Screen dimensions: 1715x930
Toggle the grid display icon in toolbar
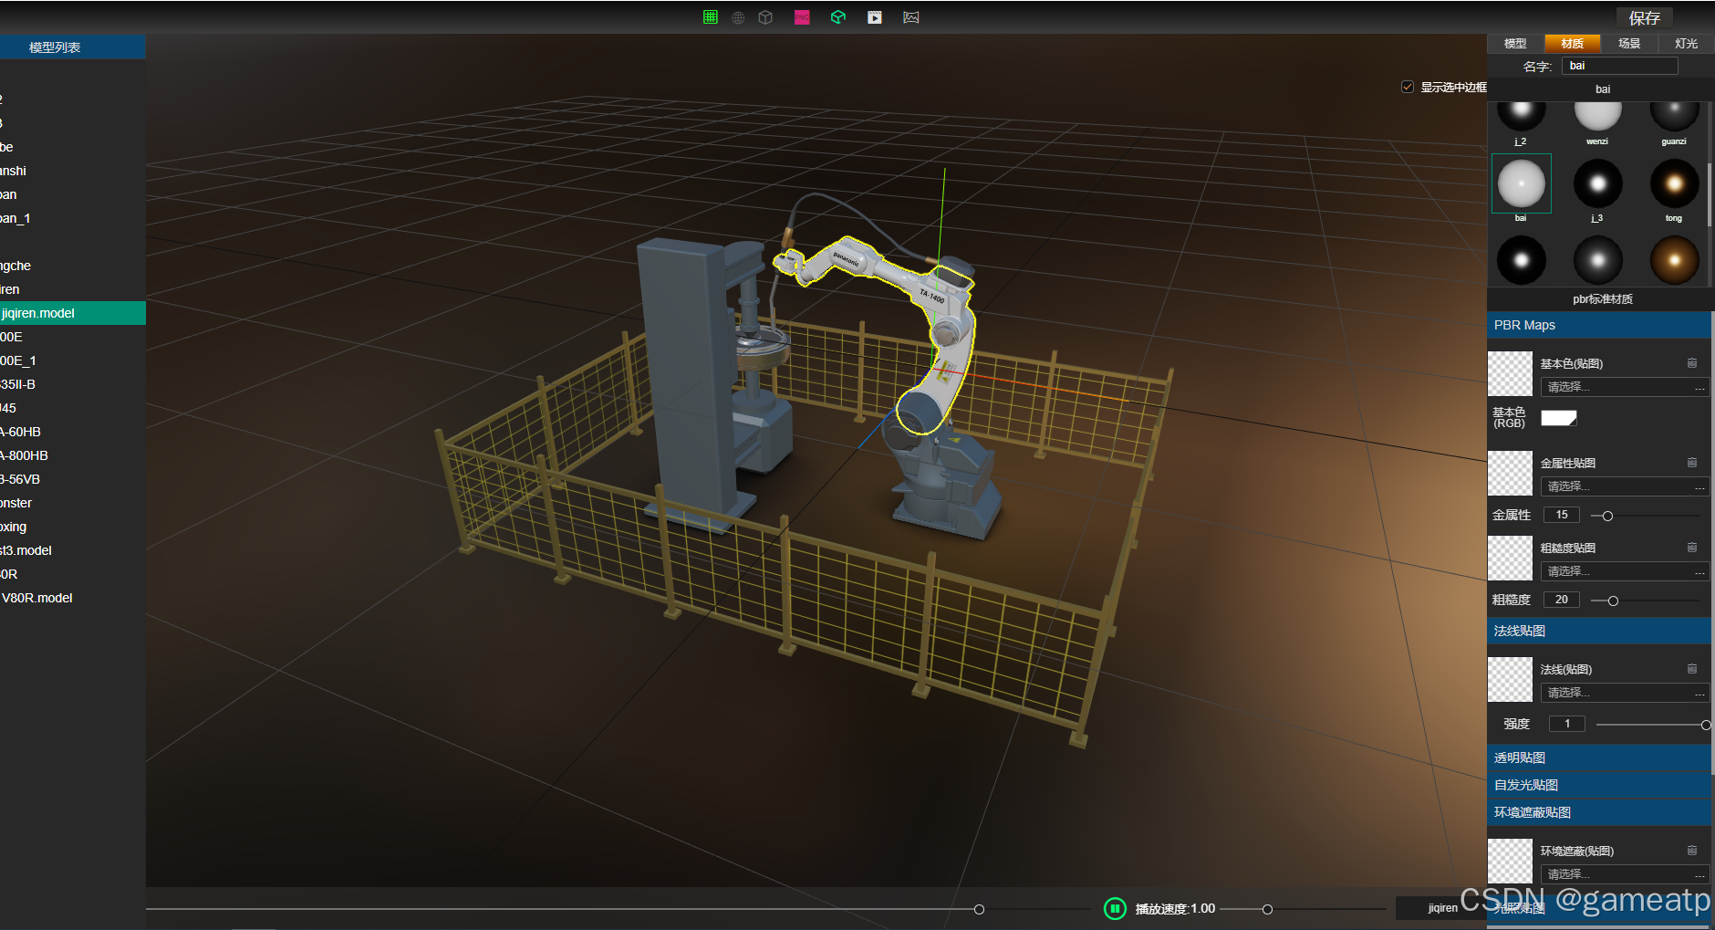pyautogui.click(x=711, y=16)
